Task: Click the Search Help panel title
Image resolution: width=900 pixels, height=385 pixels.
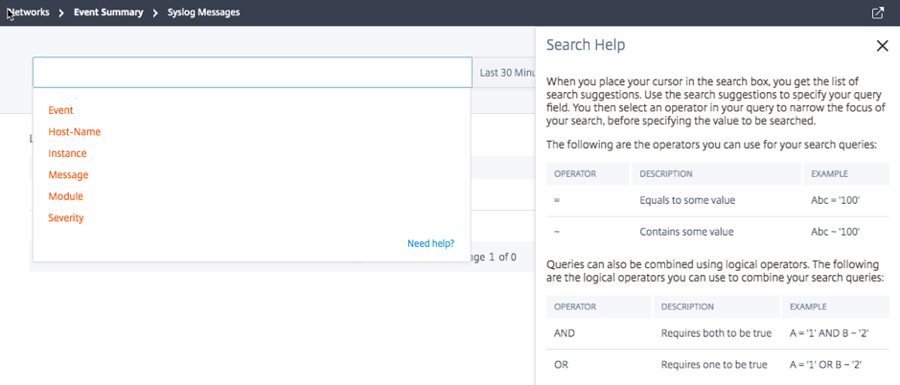Action: click(x=586, y=45)
